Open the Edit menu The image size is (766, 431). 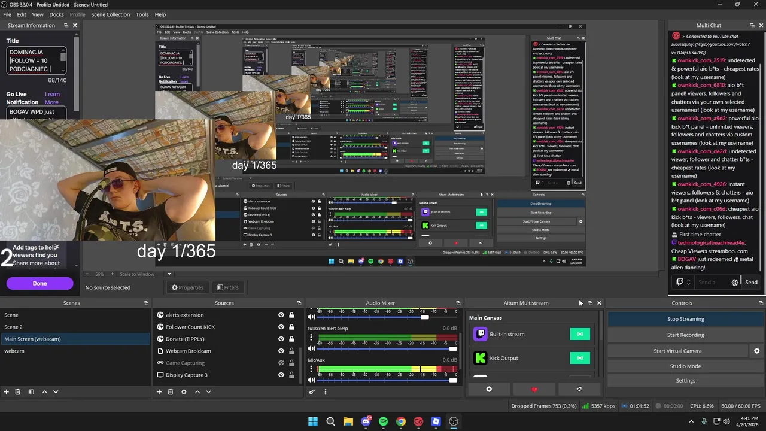point(22,14)
